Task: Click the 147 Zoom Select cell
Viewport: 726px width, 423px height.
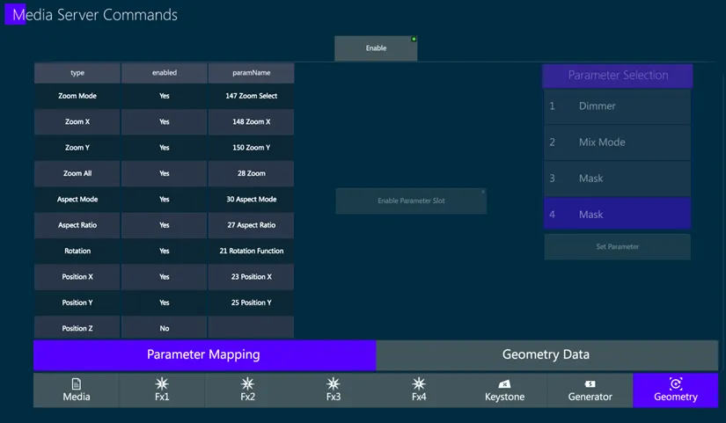Action: pos(252,96)
